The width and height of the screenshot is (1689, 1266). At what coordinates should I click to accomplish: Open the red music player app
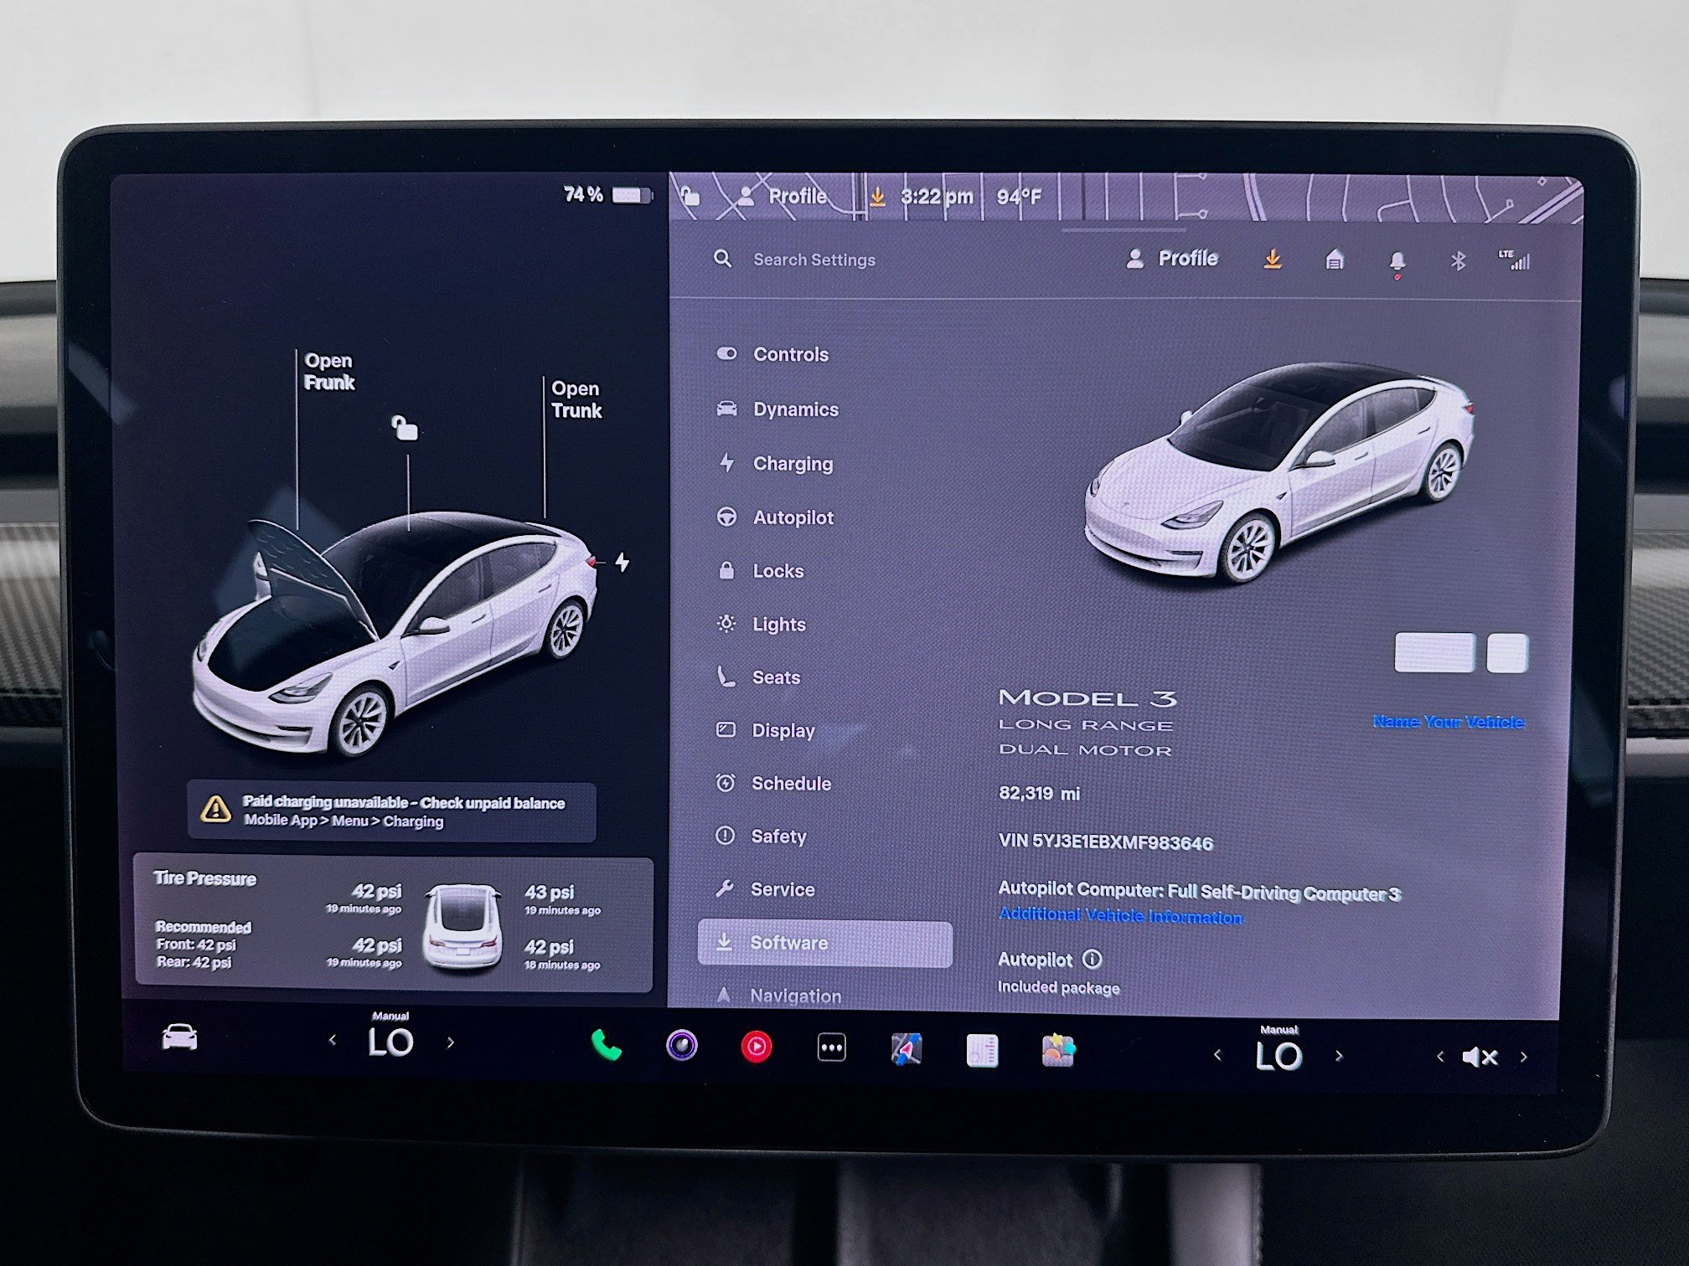(757, 1047)
